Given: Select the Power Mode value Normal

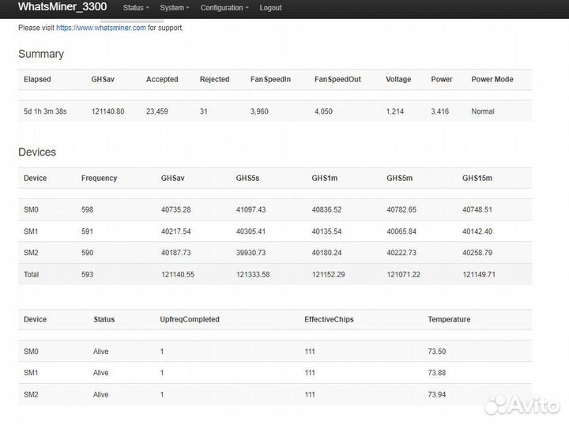Looking at the screenshot, I should [x=483, y=111].
